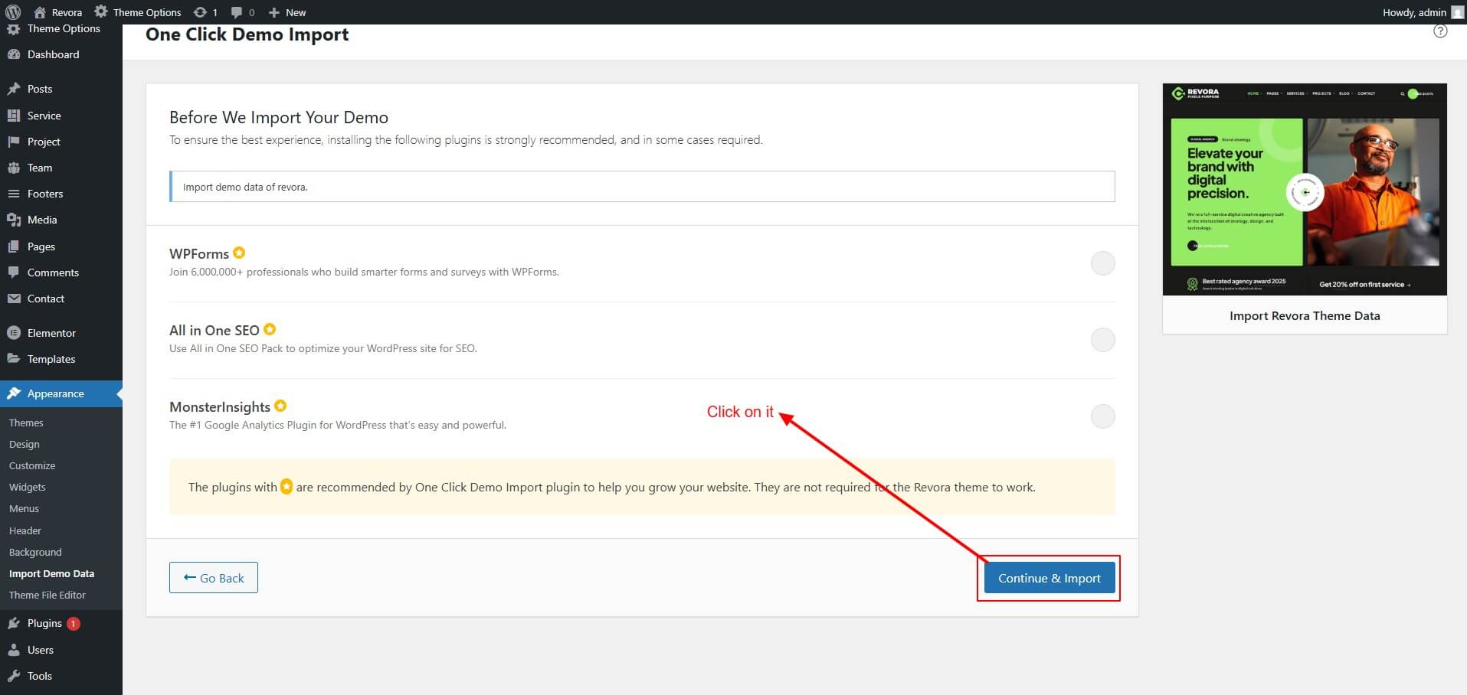Click the 'Before We Import Your Demo' heading
Viewport: 1467px width, 695px height.
click(x=279, y=117)
